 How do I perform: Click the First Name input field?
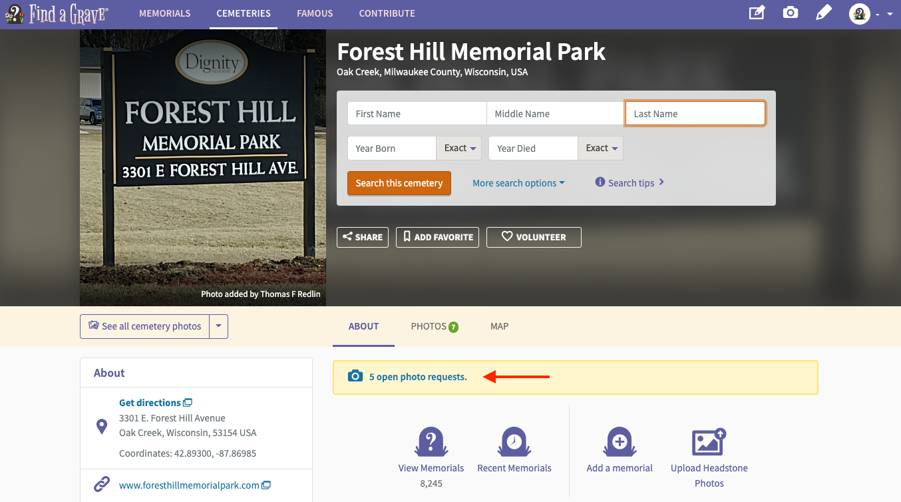(x=417, y=113)
